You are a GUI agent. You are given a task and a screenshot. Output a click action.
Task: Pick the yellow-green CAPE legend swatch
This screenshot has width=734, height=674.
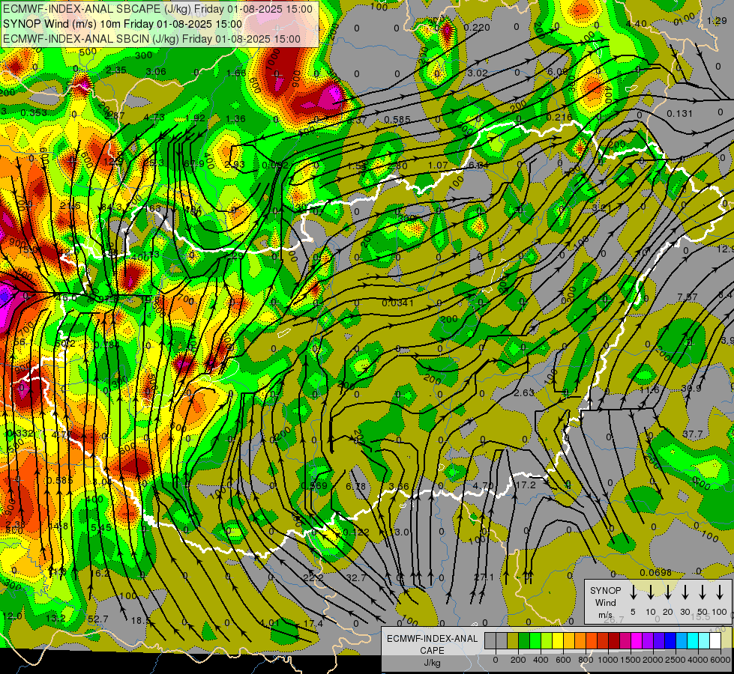click(x=547, y=640)
